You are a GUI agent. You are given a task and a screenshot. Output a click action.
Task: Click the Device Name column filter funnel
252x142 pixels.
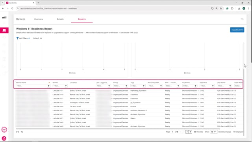click(48, 86)
